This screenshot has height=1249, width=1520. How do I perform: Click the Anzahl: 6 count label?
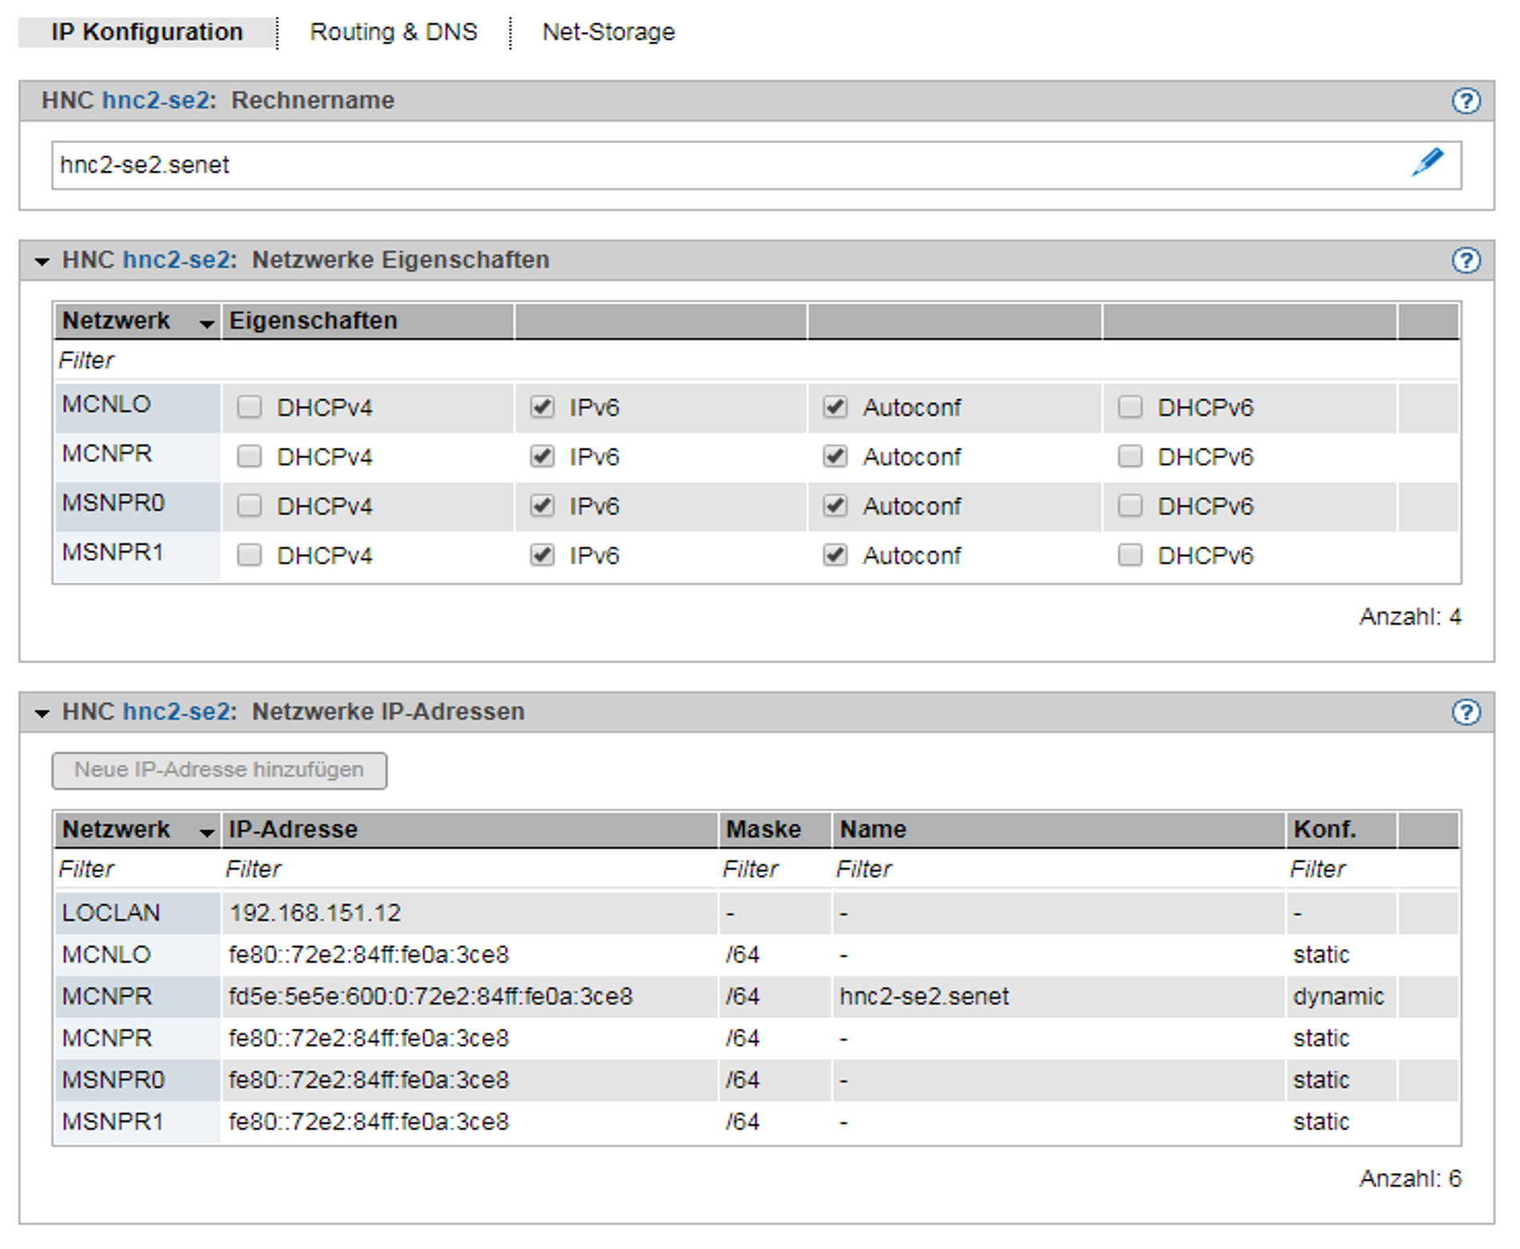[x=1411, y=1179]
